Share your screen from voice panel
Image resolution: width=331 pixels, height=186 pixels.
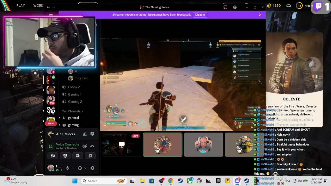[x=65, y=156]
